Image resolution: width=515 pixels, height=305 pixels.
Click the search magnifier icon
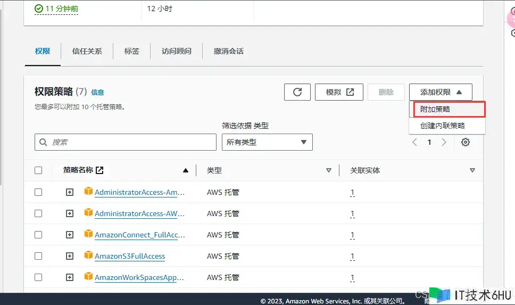pyautogui.click(x=43, y=142)
